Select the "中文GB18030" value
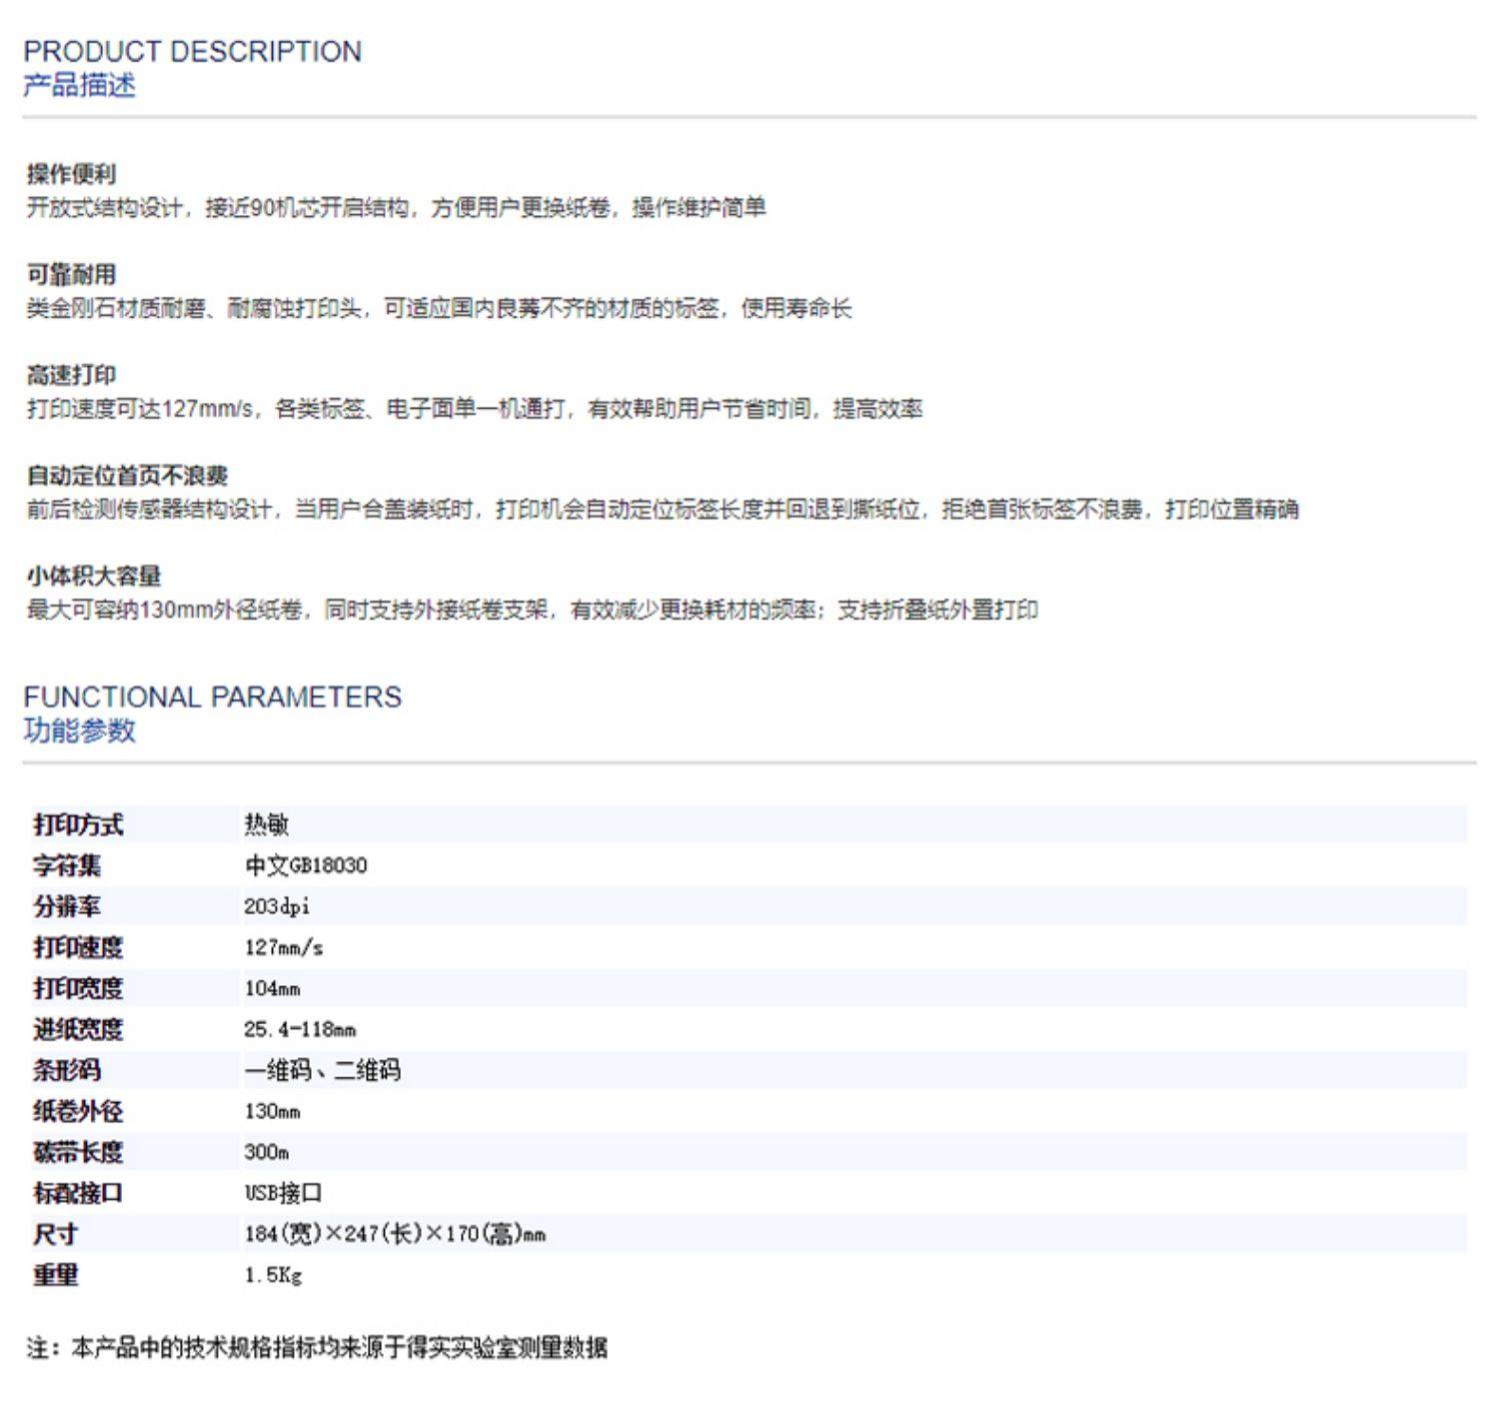 (x=306, y=865)
